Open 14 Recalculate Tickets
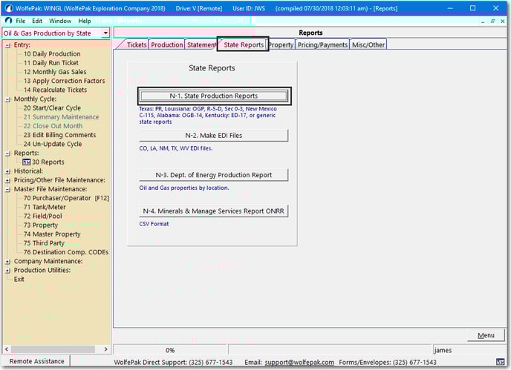The width and height of the screenshot is (511, 370). point(55,90)
